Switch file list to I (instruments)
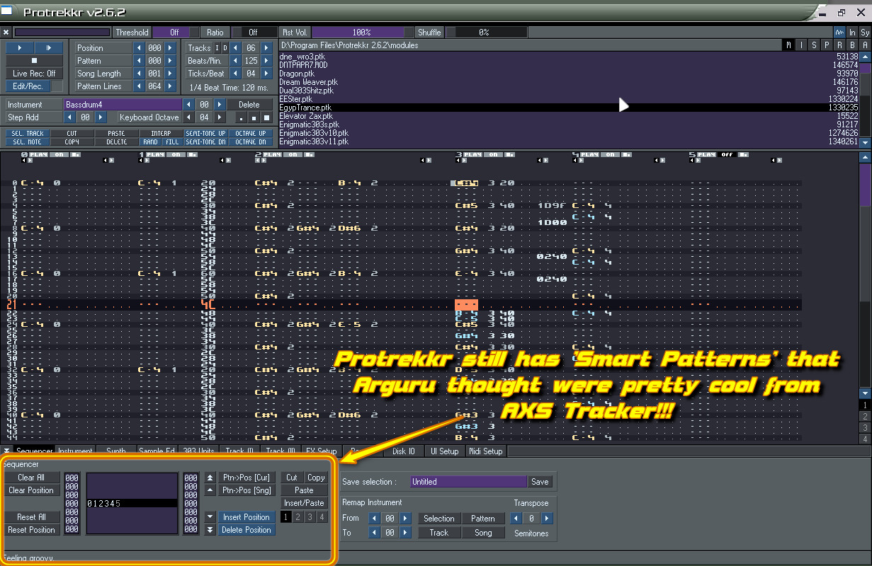Screen dimensions: 872x566 802,45
